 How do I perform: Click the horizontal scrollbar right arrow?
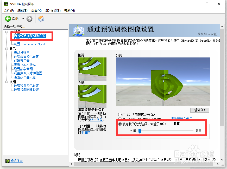point(218,164)
